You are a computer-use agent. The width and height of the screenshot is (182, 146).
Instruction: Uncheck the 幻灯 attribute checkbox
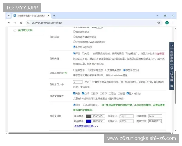pyautogui.click(x=83, y=93)
